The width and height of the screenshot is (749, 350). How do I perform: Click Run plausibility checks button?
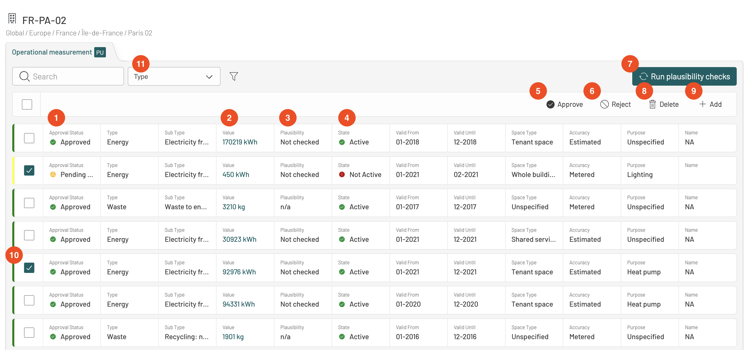[684, 77]
